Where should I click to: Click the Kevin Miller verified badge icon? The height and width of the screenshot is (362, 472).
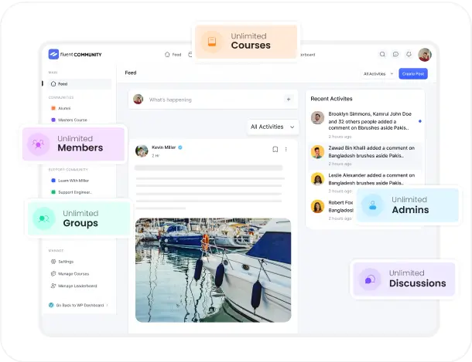pos(180,147)
